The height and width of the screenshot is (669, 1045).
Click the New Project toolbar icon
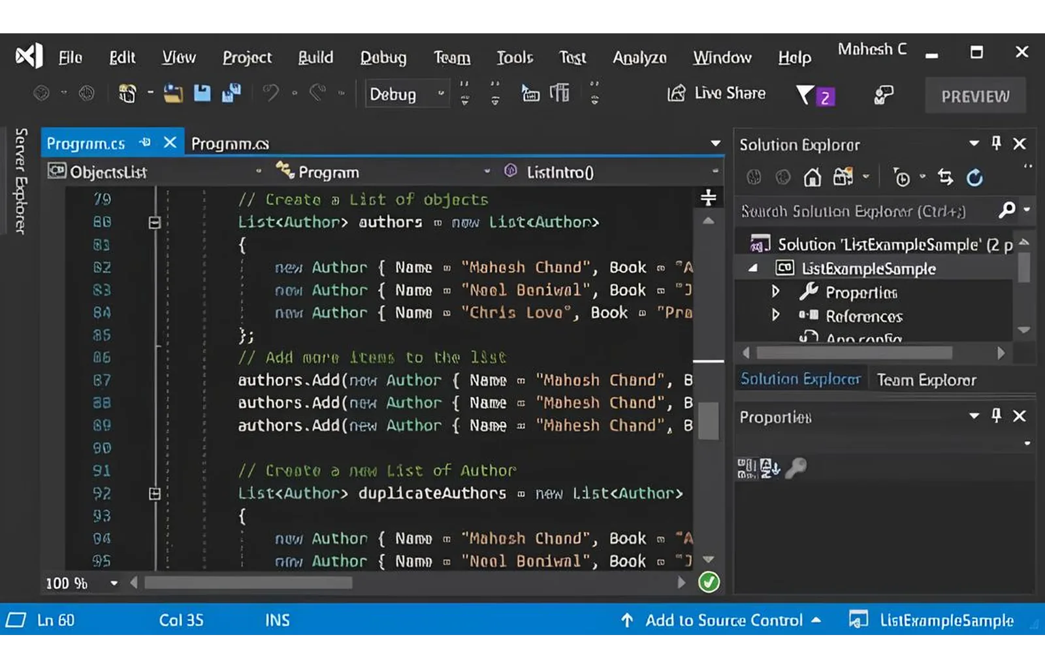click(127, 94)
